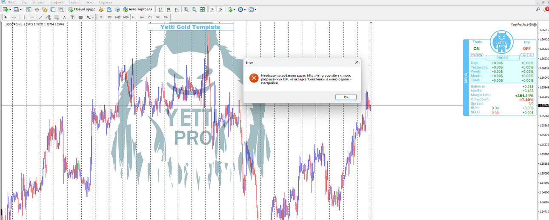Toggle chart Auto Scroll
The height and width of the screenshot is (220, 549).
pyautogui.click(x=212, y=9)
